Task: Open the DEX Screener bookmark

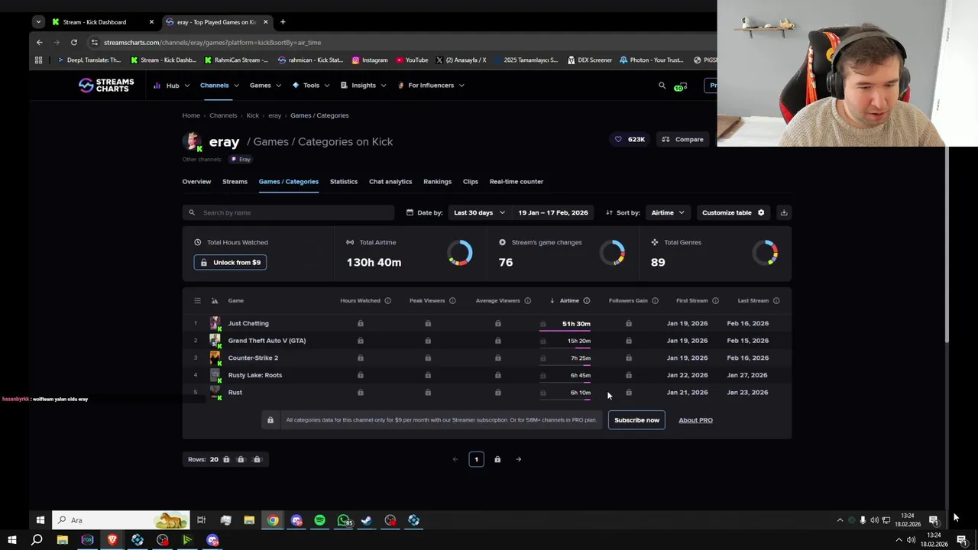Action: tap(590, 60)
